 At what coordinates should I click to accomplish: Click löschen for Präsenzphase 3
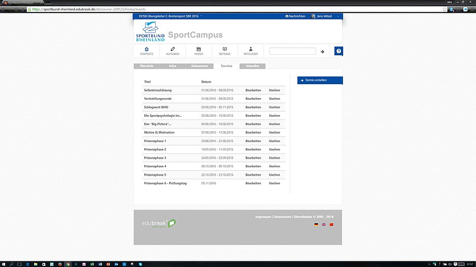(x=274, y=158)
